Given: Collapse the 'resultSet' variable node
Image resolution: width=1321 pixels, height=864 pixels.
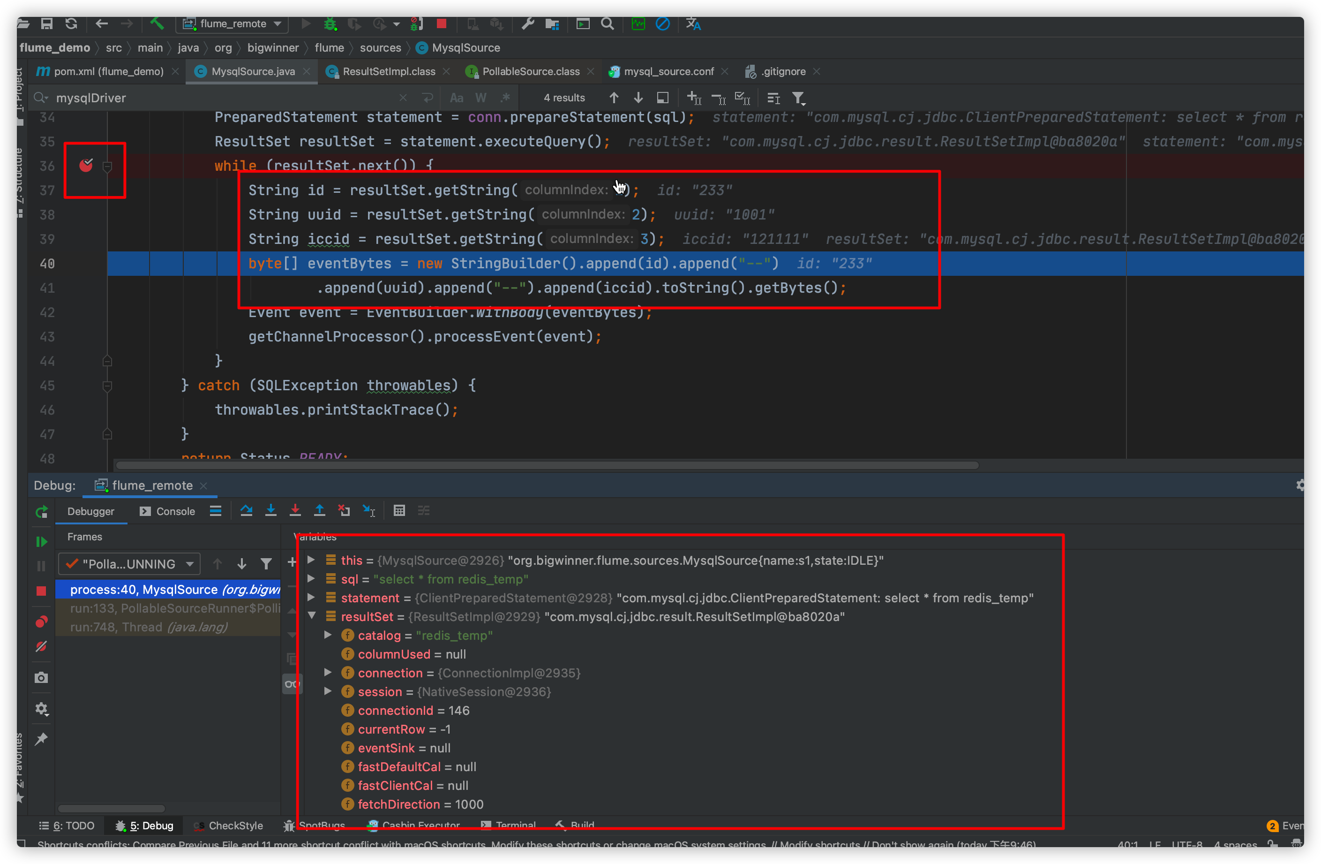Looking at the screenshot, I should pos(311,616).
